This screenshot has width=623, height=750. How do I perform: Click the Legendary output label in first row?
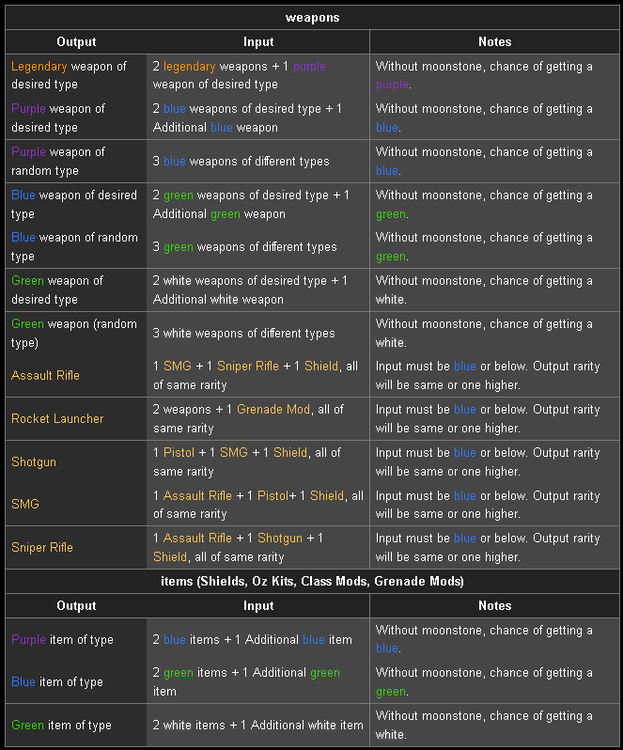[39, 67]
